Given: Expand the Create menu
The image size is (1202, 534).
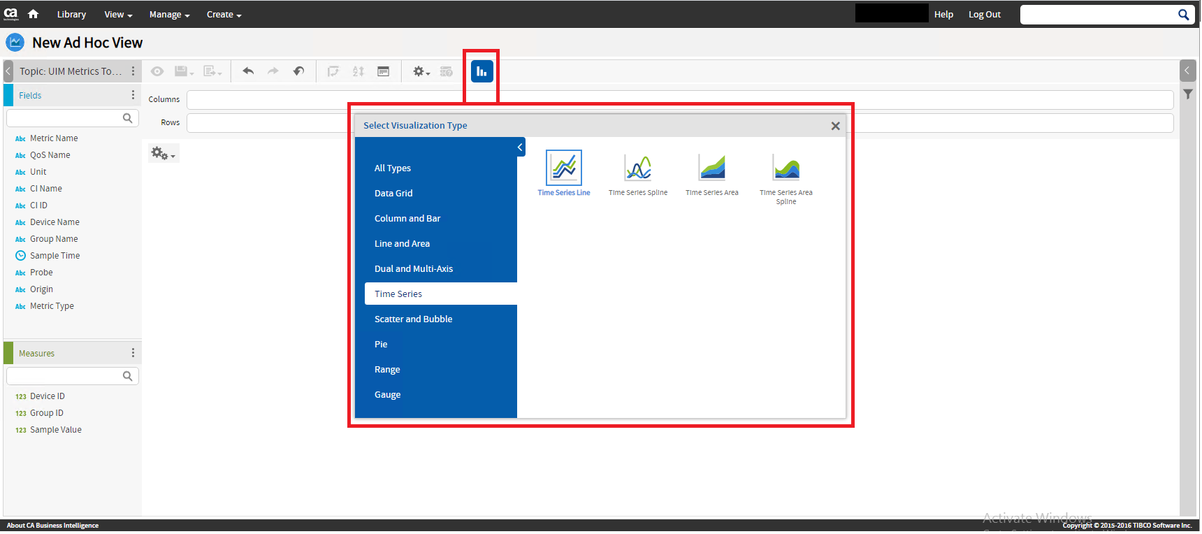Looking at the screenshot, I should (224, 15).
